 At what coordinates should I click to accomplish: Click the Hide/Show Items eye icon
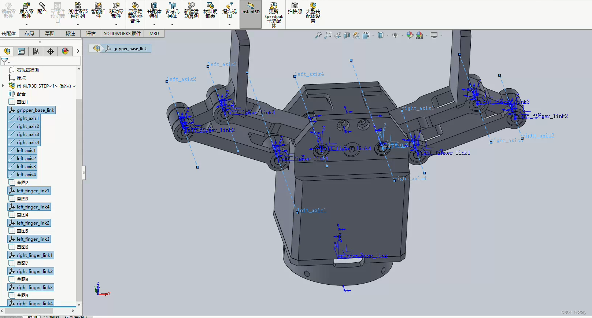(x=395, y=35)
